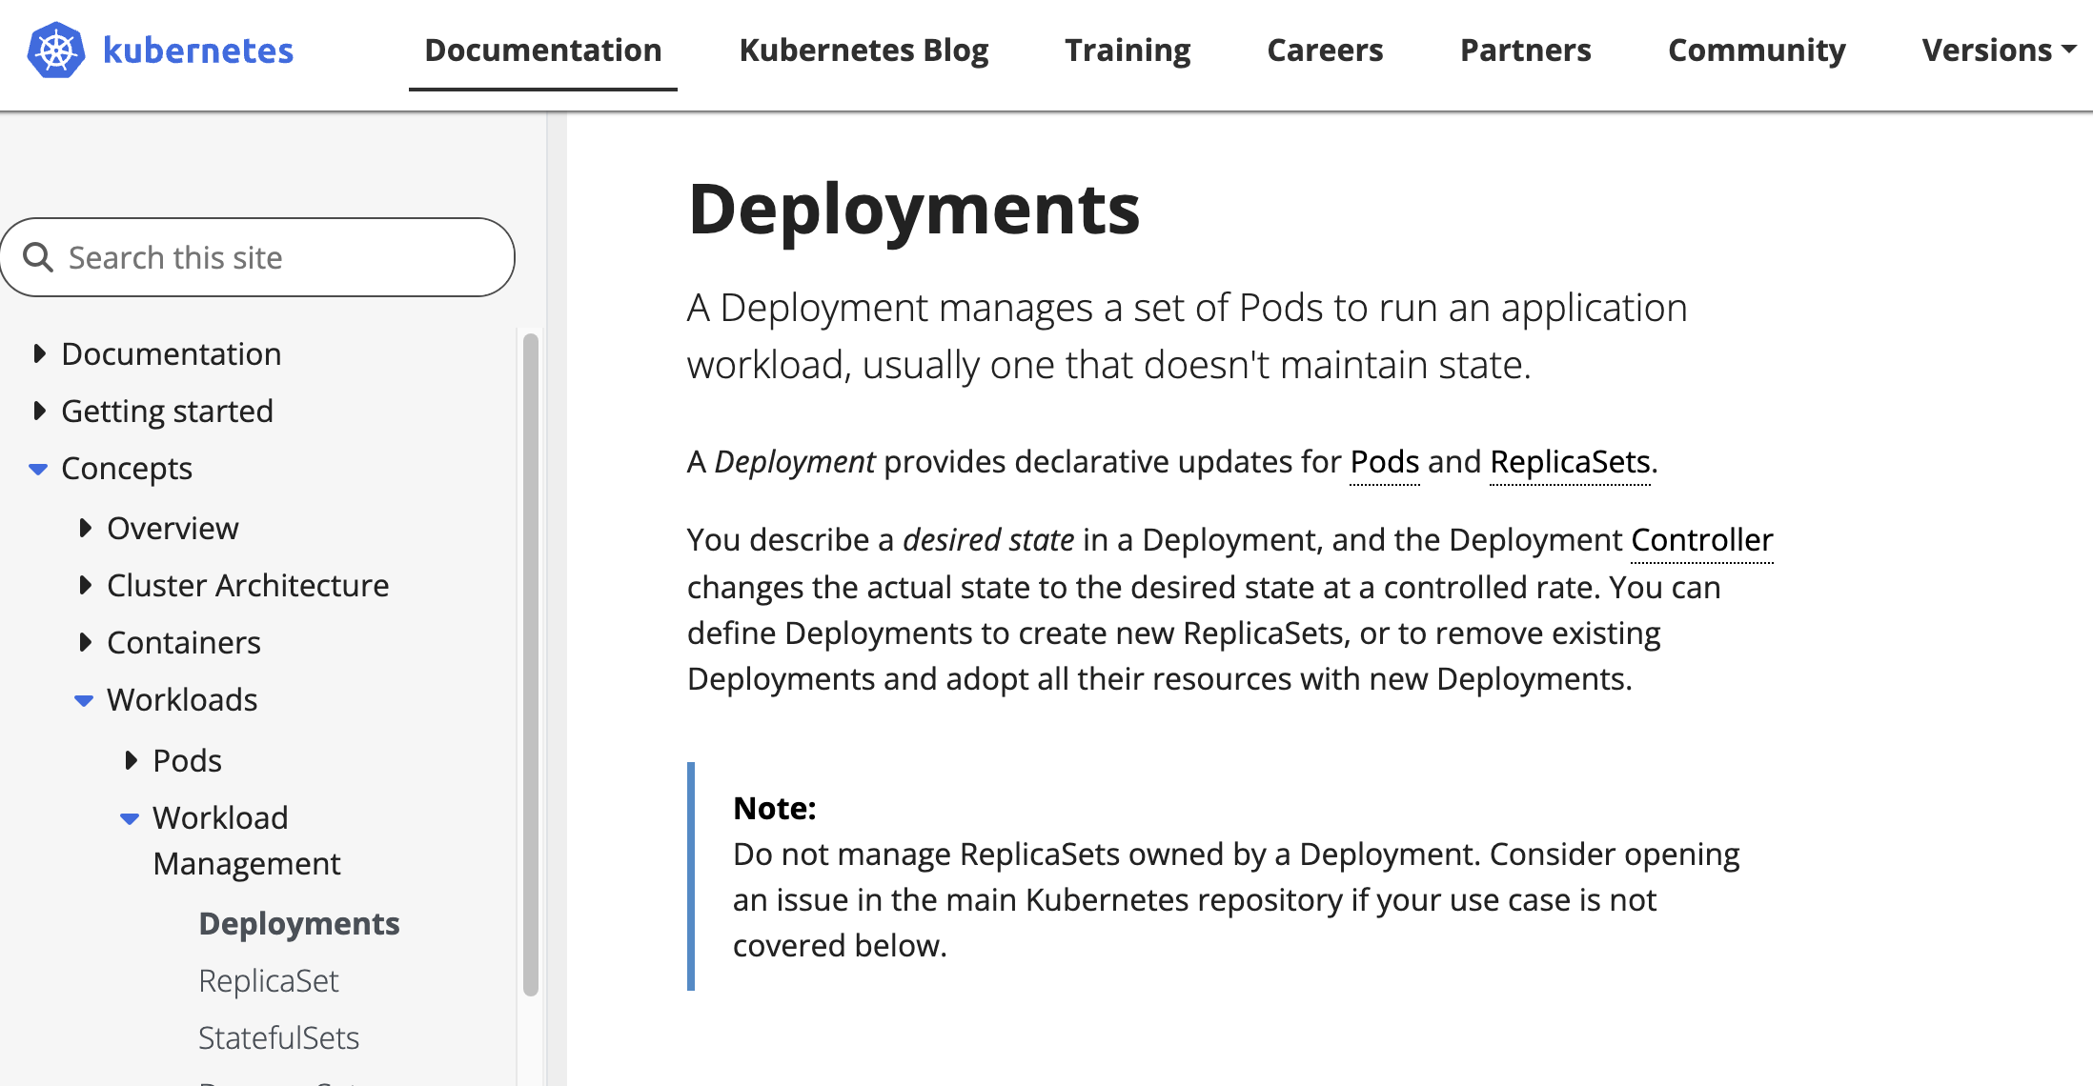
Task: Open the StatefulSets sidebar page
Action: point(278,1037)
